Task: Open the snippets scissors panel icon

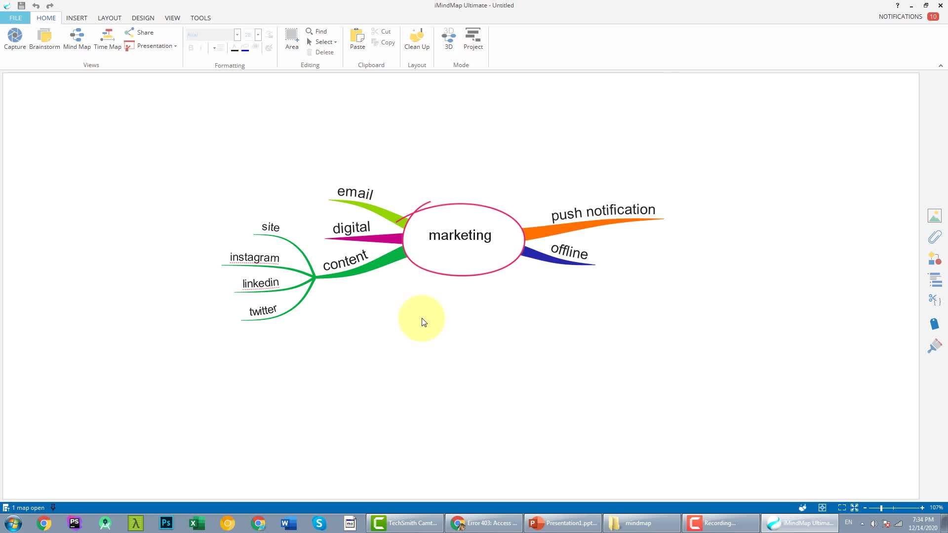Action: point(934,300)
